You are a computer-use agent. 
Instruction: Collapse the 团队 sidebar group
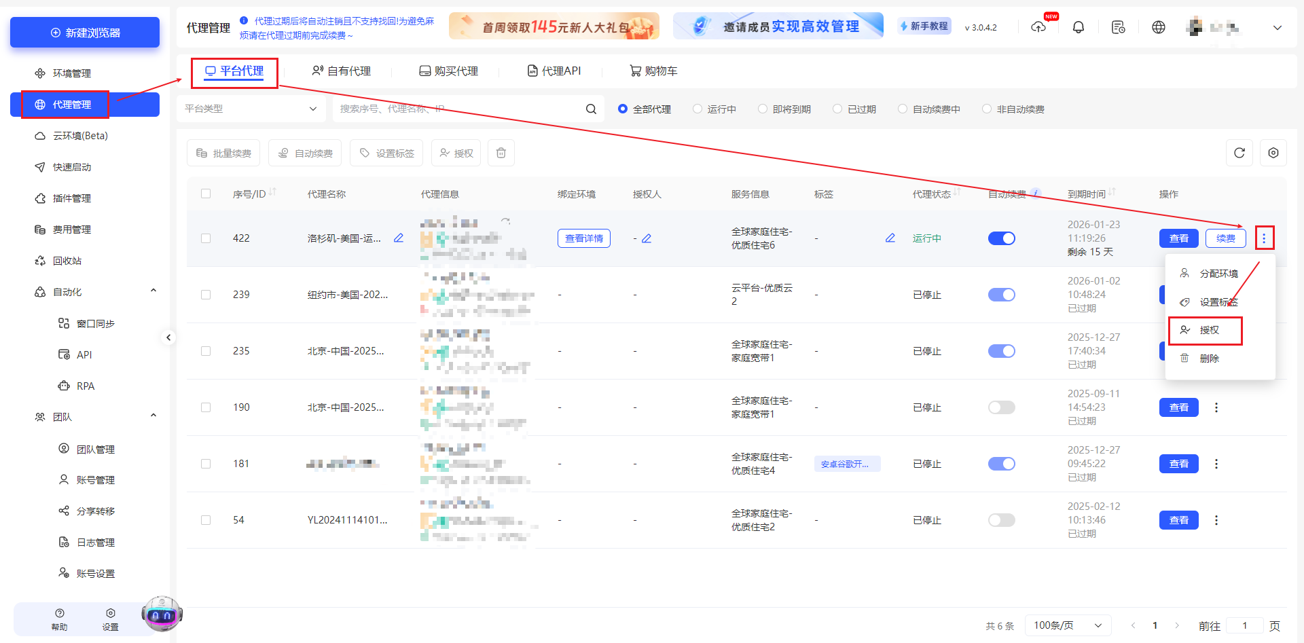click(153, 416)
